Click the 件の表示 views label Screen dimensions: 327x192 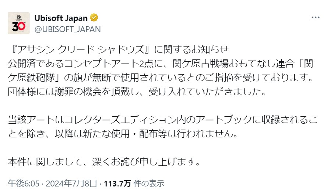(149, 184)
